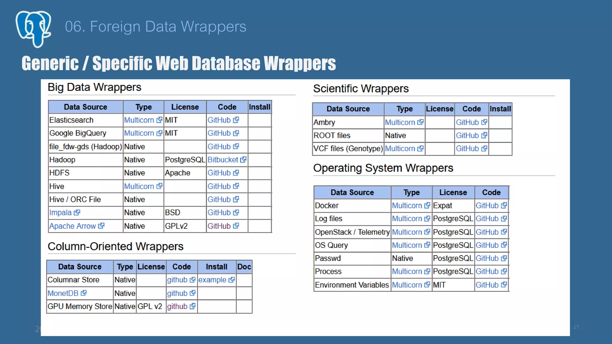612x344 pixels.
Task: Open GitHub link for OpenStack / Telemetry
Action: pos(491,232)
